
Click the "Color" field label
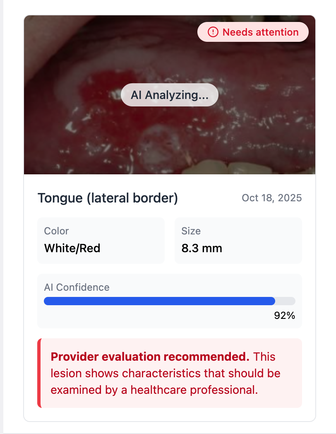[x=56, y=231]
